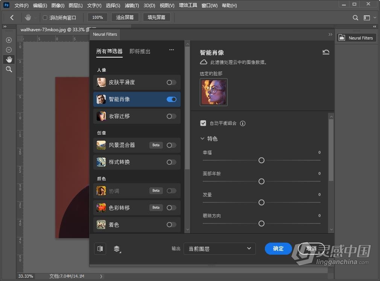Click the before/after split view icon
Screen dimensions: 380x281
point(100,249)
